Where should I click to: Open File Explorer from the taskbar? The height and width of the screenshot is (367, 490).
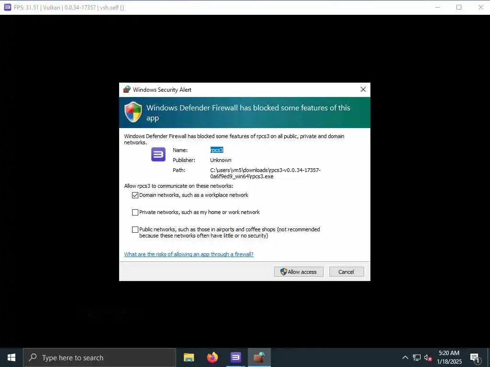click(x=189, y=357)
